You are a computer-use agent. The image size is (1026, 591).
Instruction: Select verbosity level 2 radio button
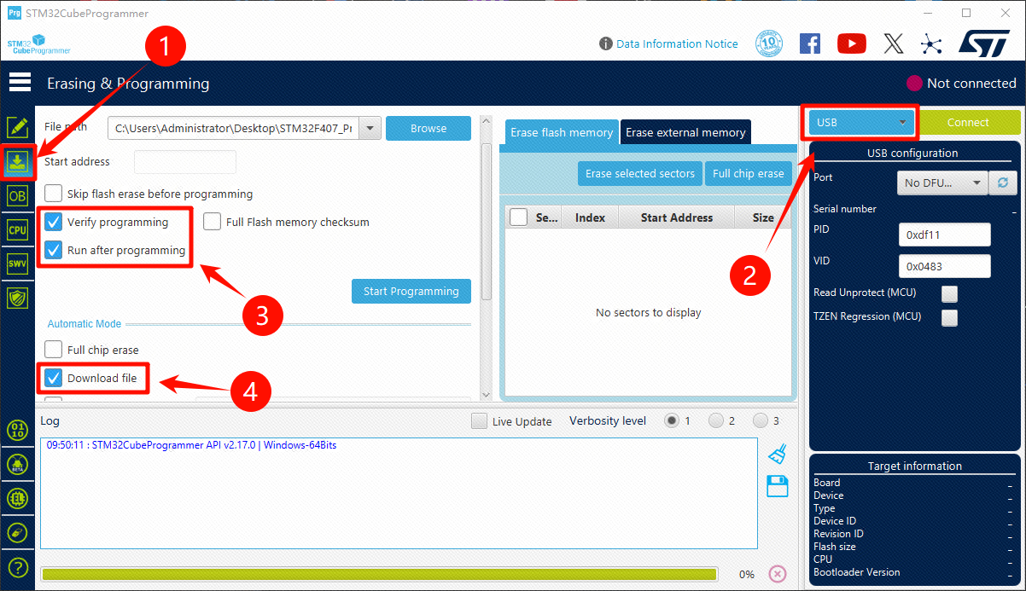(716, 420)
